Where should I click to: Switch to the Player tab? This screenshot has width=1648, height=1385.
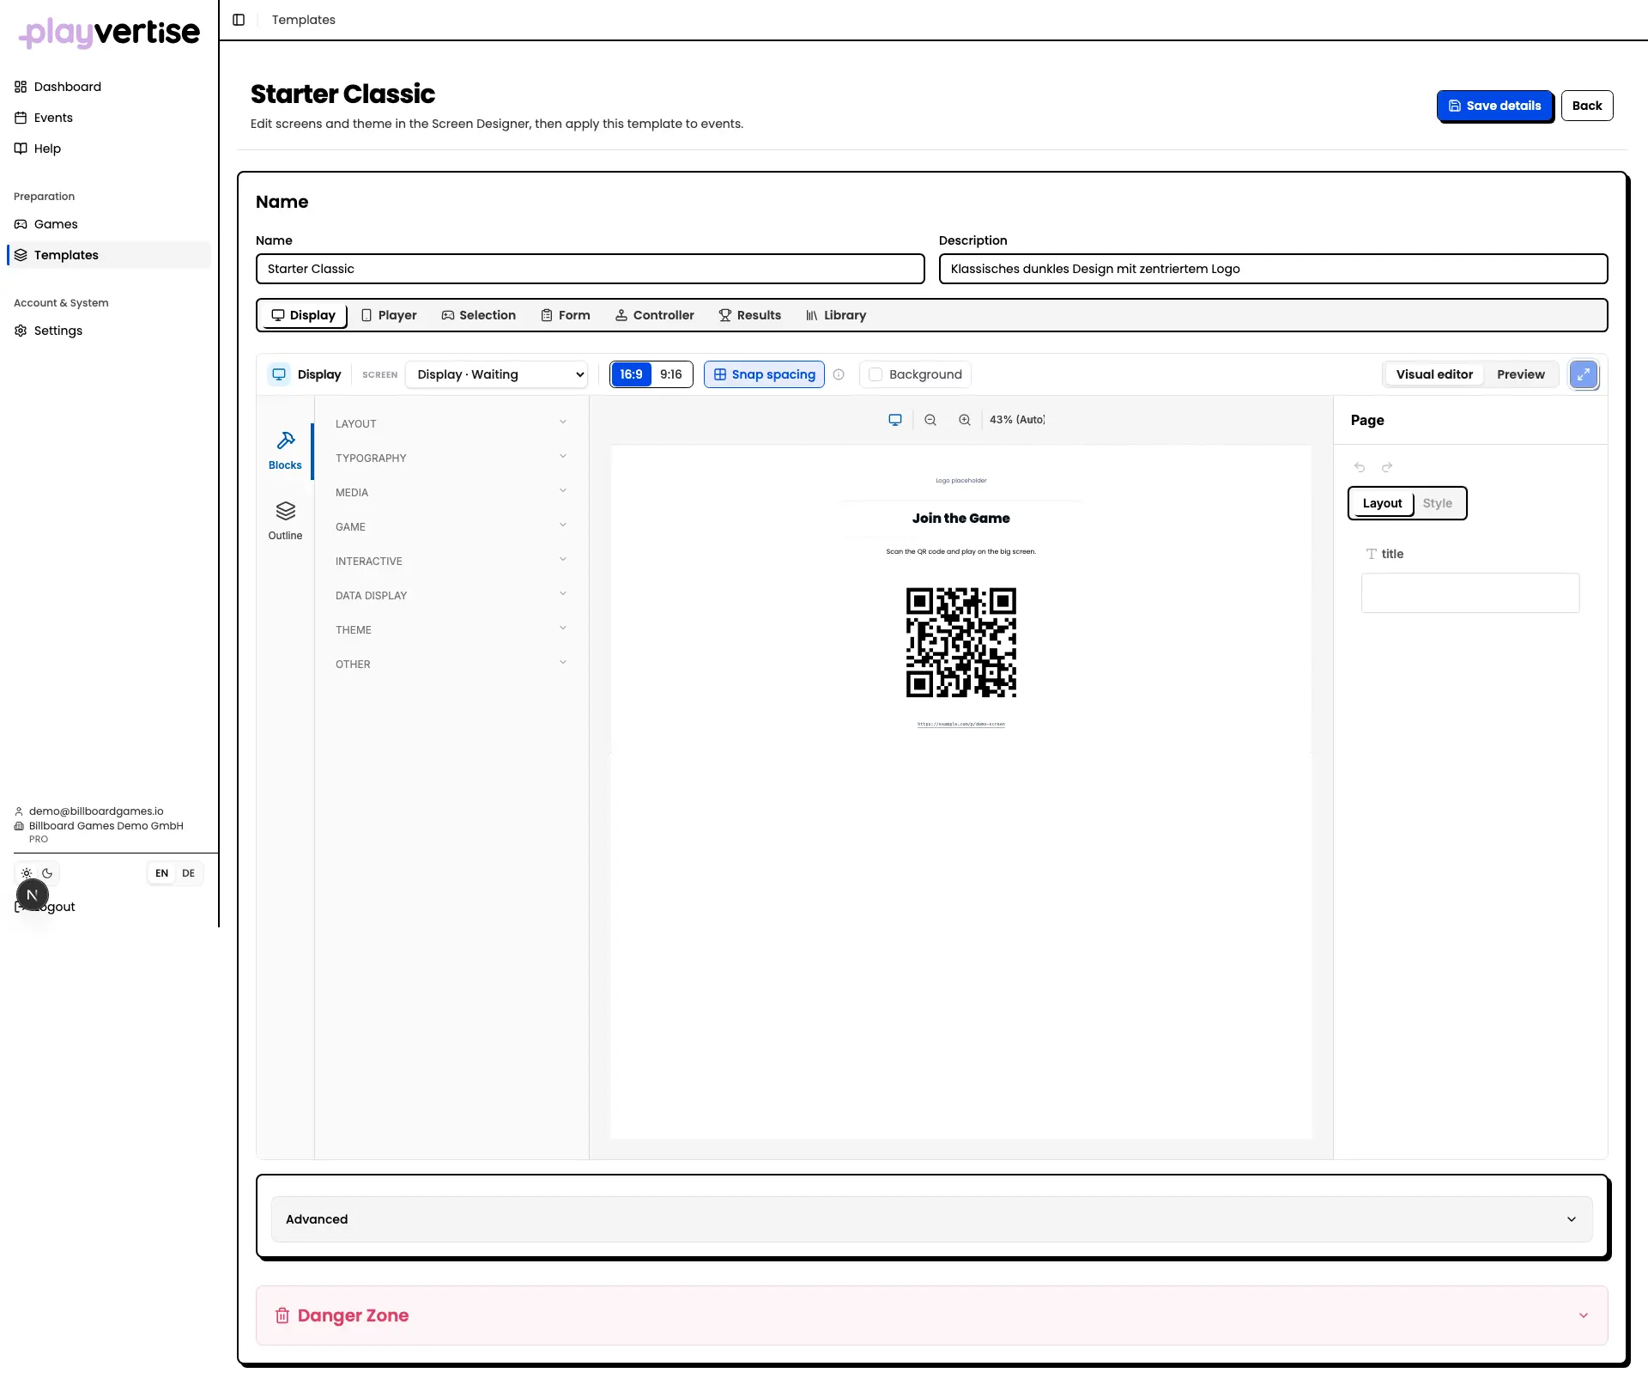click(x=389, y=315)
